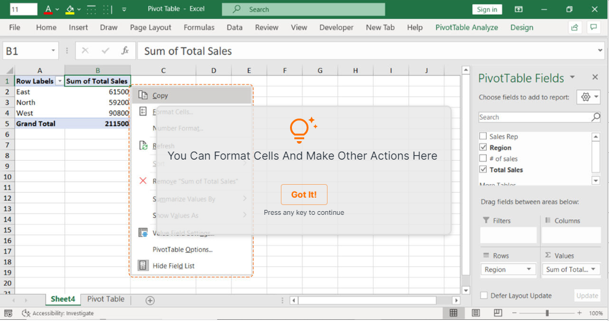Open the Comments icon in ribbon
The image size is (609, 321).
594,27
